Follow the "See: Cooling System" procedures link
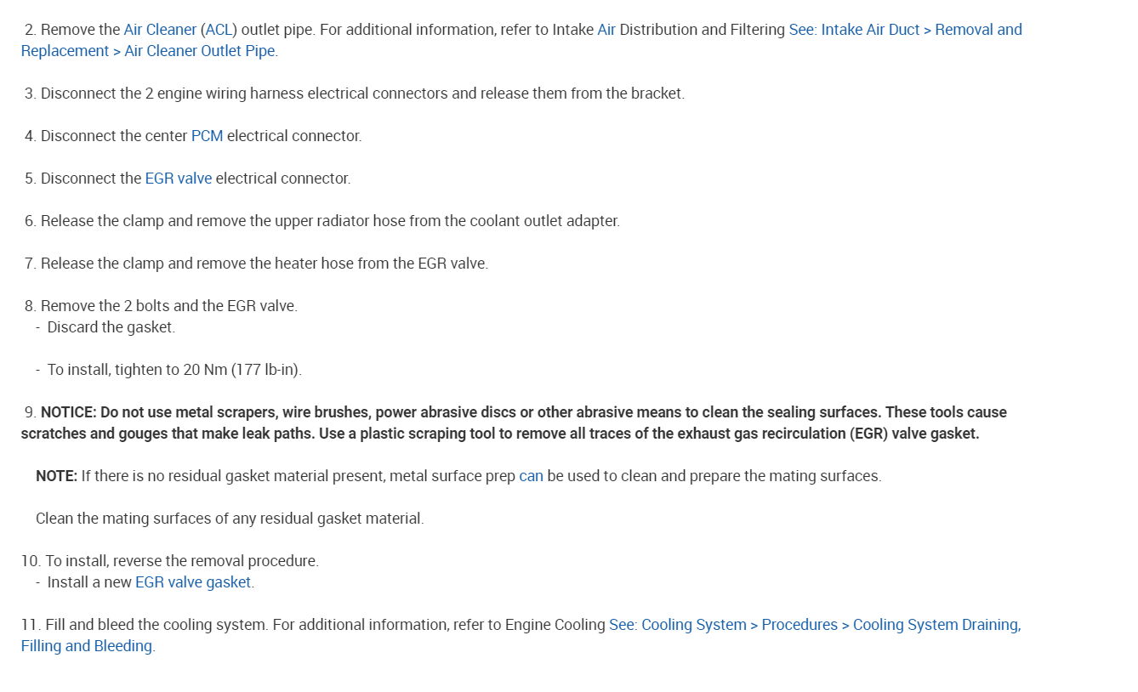Screen dimensions: 1138x692 (677, 625)
